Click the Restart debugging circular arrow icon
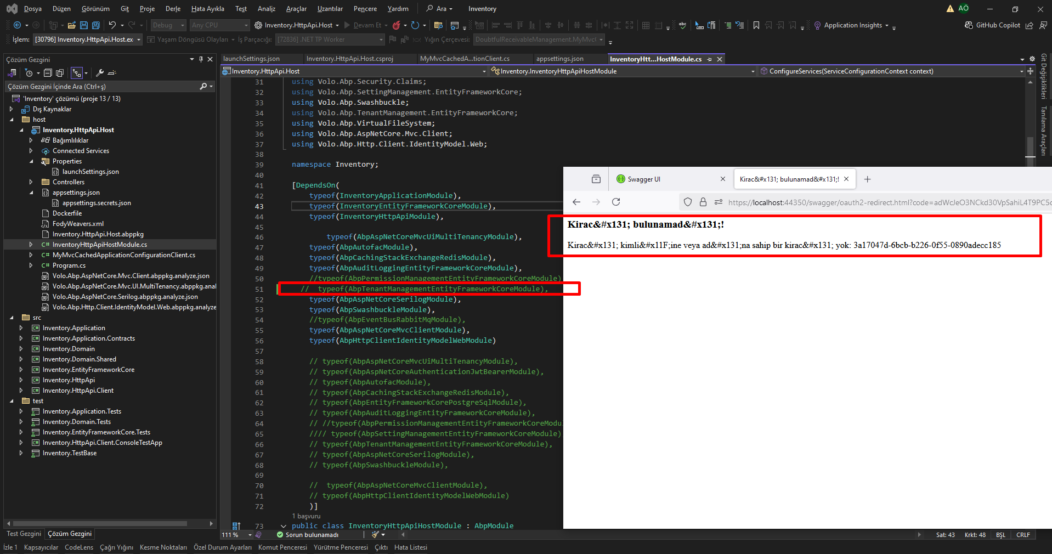The height and width of the screenshot is (554, 1052). [x=415, y=25]
